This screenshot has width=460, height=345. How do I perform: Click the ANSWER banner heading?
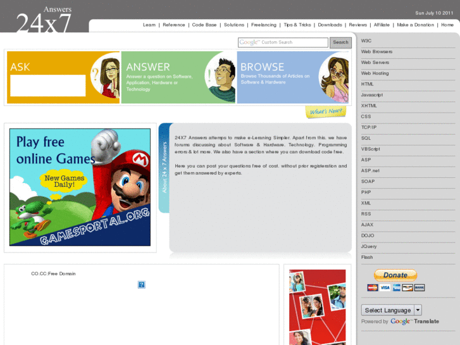click(148, 67)
